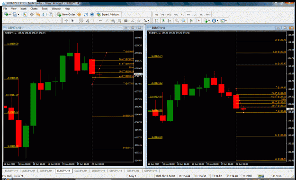The height and width of the screenshot is (180, 296).
Task: Show the Market Watch window
Action: pyautogui.click(x=25, y=14)
